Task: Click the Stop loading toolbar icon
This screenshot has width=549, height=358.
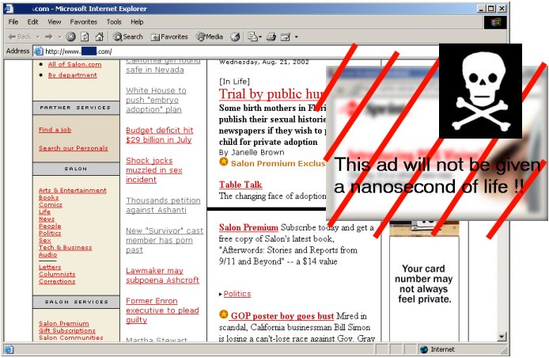Action: click(x=70, y=36)
